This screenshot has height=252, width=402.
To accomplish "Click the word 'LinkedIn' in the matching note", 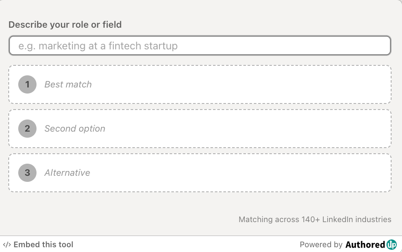I will tap(338, 220).
